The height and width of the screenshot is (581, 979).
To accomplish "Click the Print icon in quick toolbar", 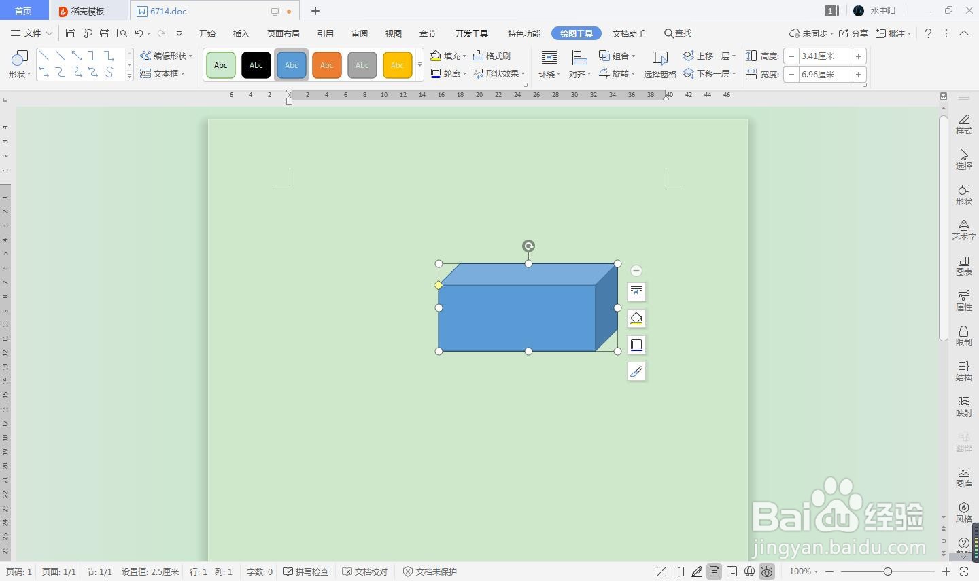I will [x=105, y=33].
